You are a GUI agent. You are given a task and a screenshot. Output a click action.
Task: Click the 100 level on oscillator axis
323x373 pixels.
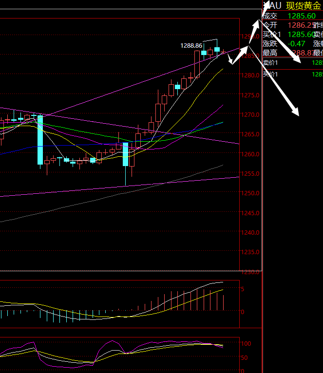[246, 344]
